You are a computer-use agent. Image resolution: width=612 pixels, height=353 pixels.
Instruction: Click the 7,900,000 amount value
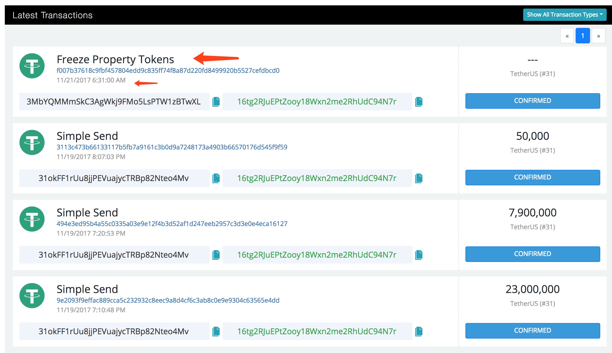click(x=533, y=213)
